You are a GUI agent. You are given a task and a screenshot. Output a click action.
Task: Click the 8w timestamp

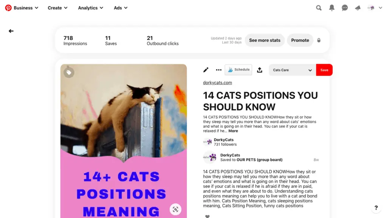pos(316,160)
